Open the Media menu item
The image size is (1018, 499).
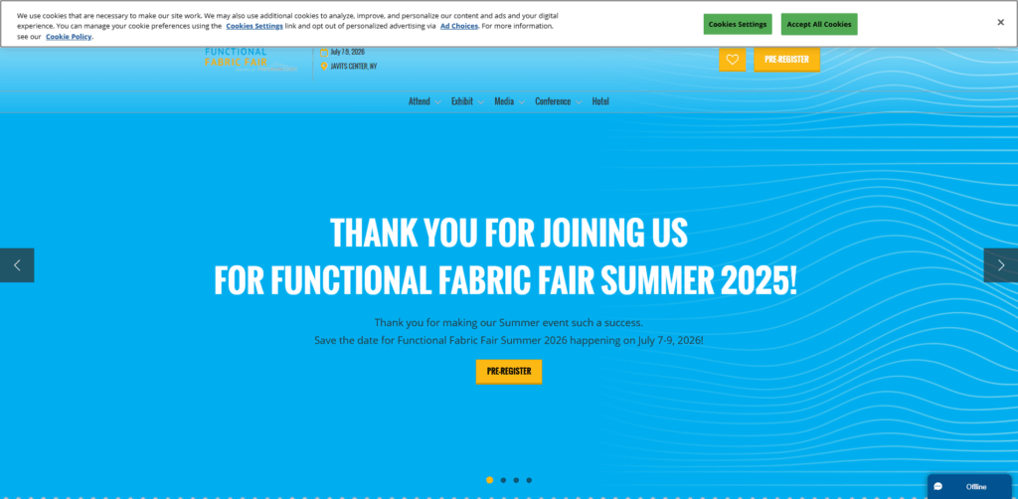pos(509,101)
